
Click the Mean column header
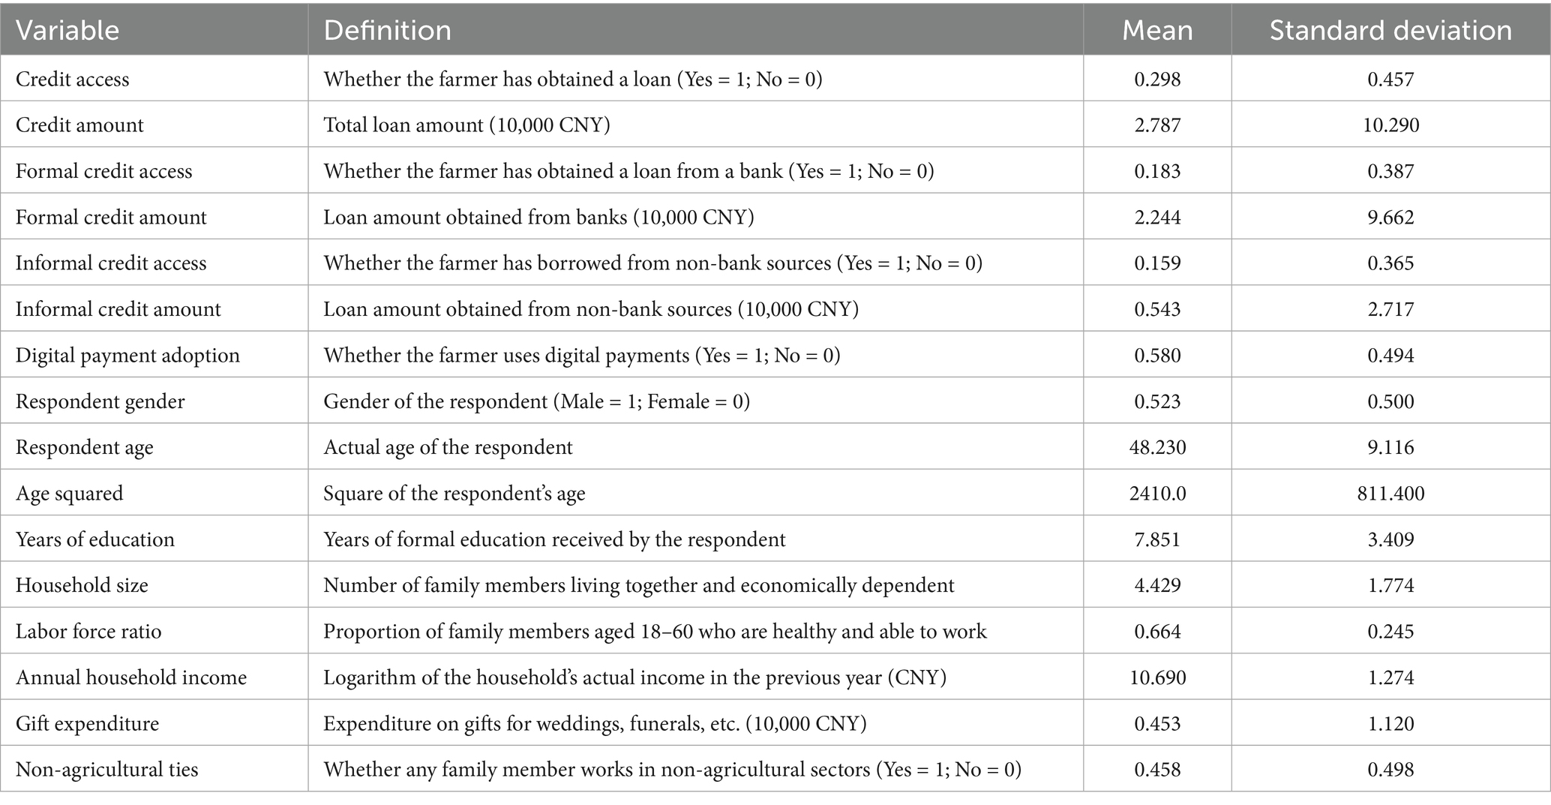[x=1156, y=30]
